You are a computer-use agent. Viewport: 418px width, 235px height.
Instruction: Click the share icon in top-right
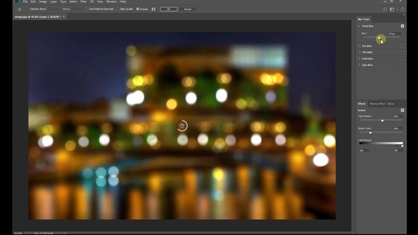[x=402, y=9]
